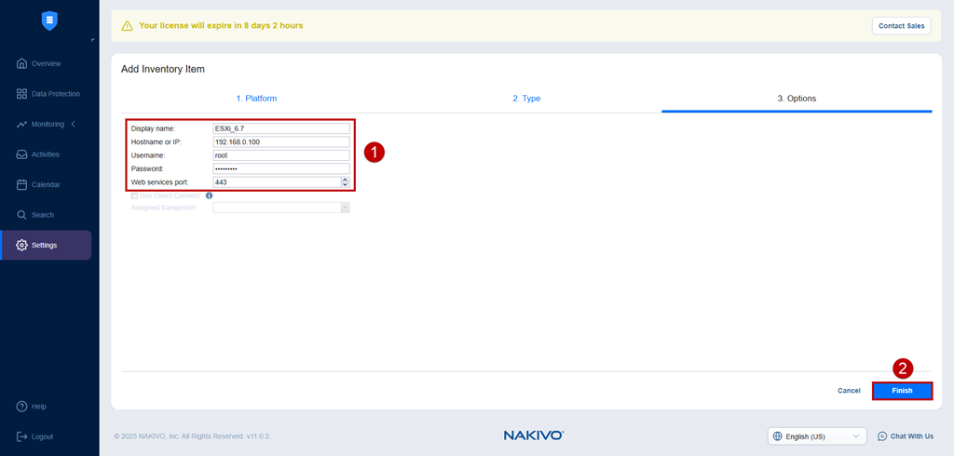The height and width of the screenshot is (456, 954).
Task: Open Activities in the sidebar
Action: pyautogui.click(x=47, y=154)
